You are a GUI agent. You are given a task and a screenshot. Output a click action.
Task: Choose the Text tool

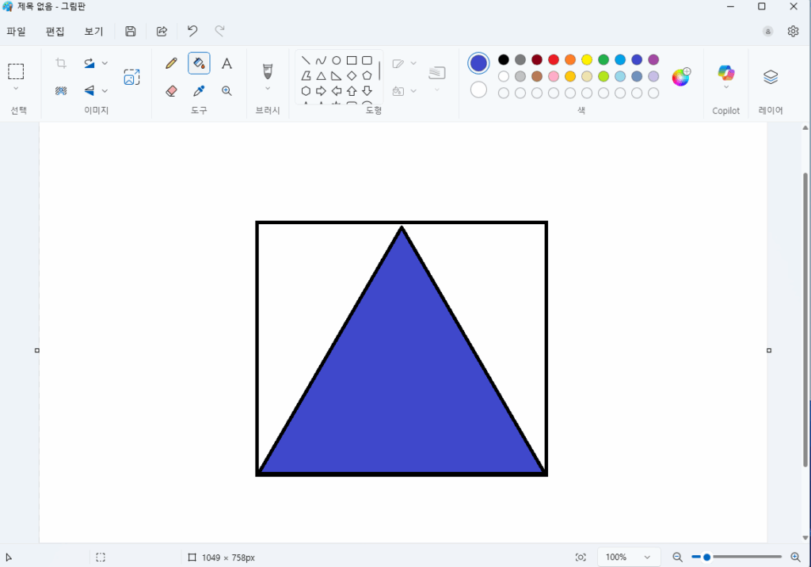(227, 63)
